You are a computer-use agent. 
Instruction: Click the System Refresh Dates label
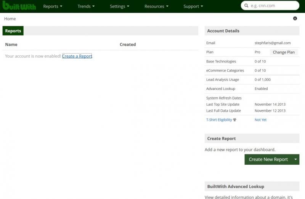(x=224, y=98)
